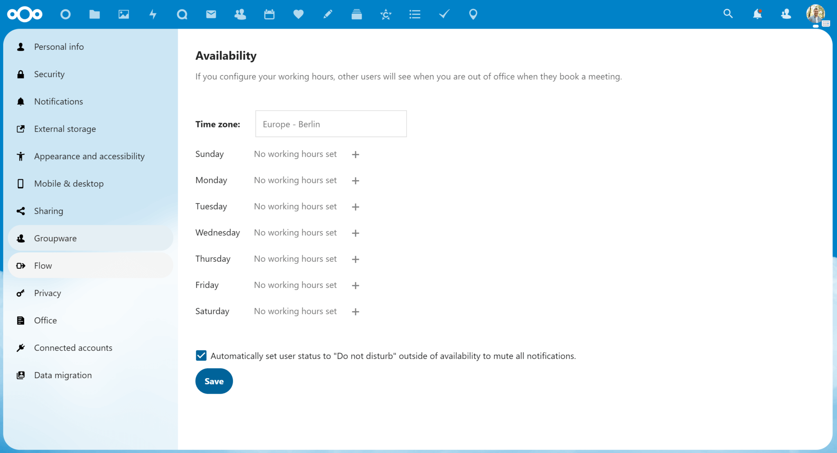Screen dimensions: 837x453
Task: Open the Europe - Berlin time zone selector
Action: point(331,124)
